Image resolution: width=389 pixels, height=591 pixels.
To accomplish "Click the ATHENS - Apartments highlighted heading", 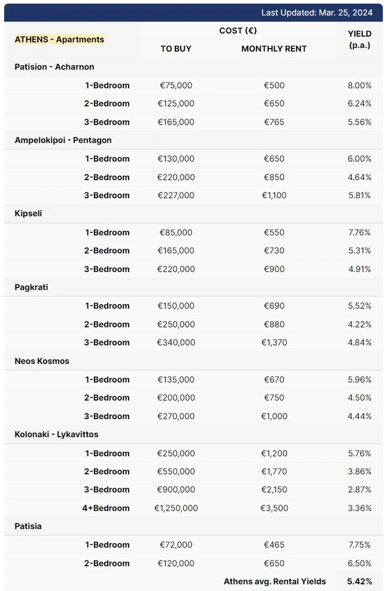I will (59, 40).
